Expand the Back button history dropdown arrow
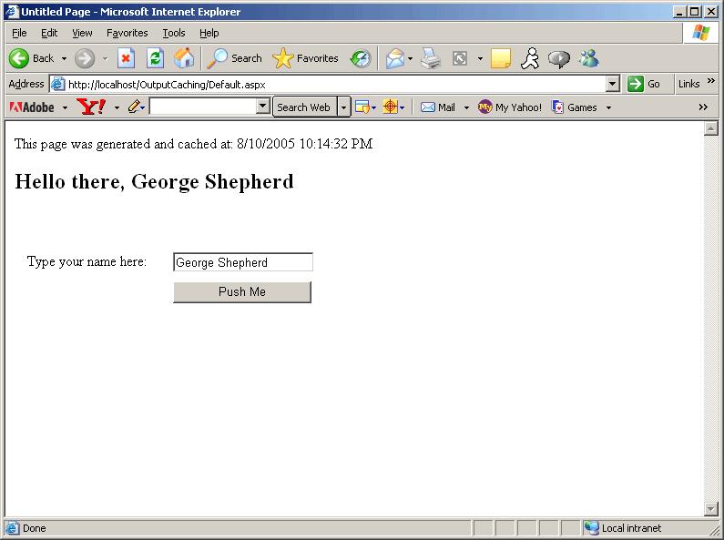 (x=64, y=58)
